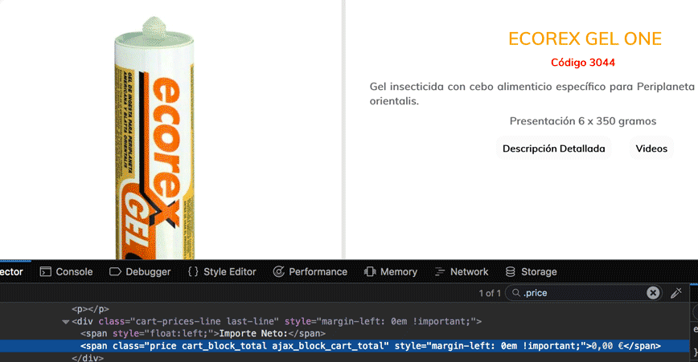Viewport: 698px width, 362px height.
Task: Open the Style Editor tab
Action: [x=222, y=272]
